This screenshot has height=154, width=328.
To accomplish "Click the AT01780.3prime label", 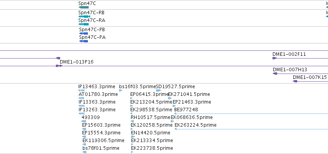I will coord(98,94).
